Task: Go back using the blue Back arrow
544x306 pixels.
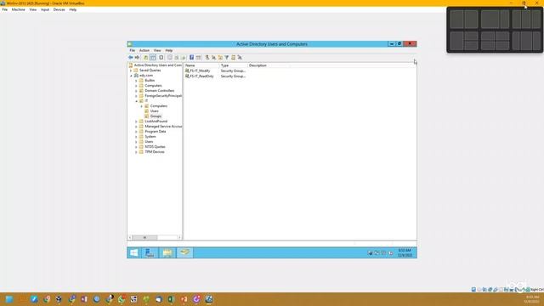Action: coord(130,57)
